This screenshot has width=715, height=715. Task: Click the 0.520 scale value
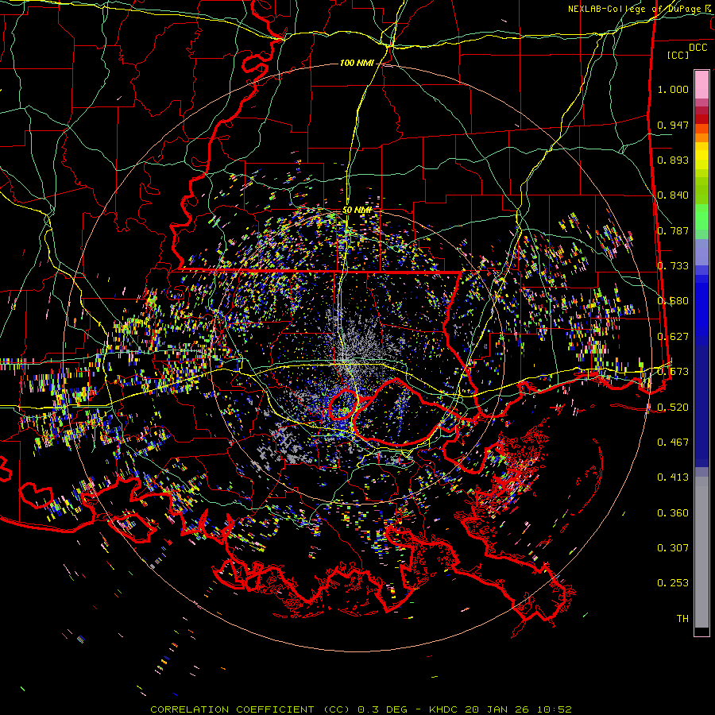pos(673,408)
